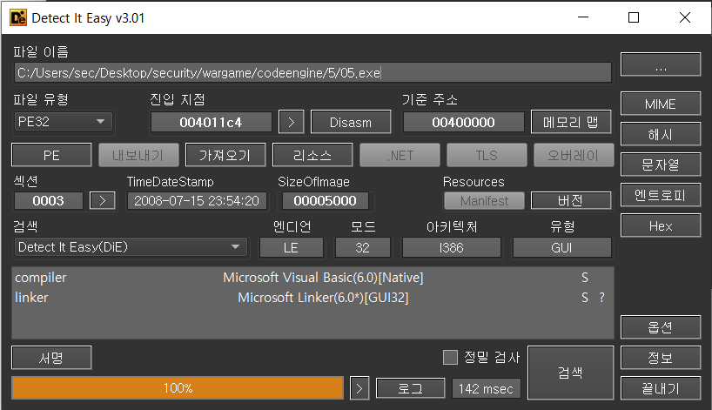This screenshot has height=410, width=712.
Task: Select the linker row Microsoft Linker(6.0*)[GUI32]
Action: [x=312, y=298]
